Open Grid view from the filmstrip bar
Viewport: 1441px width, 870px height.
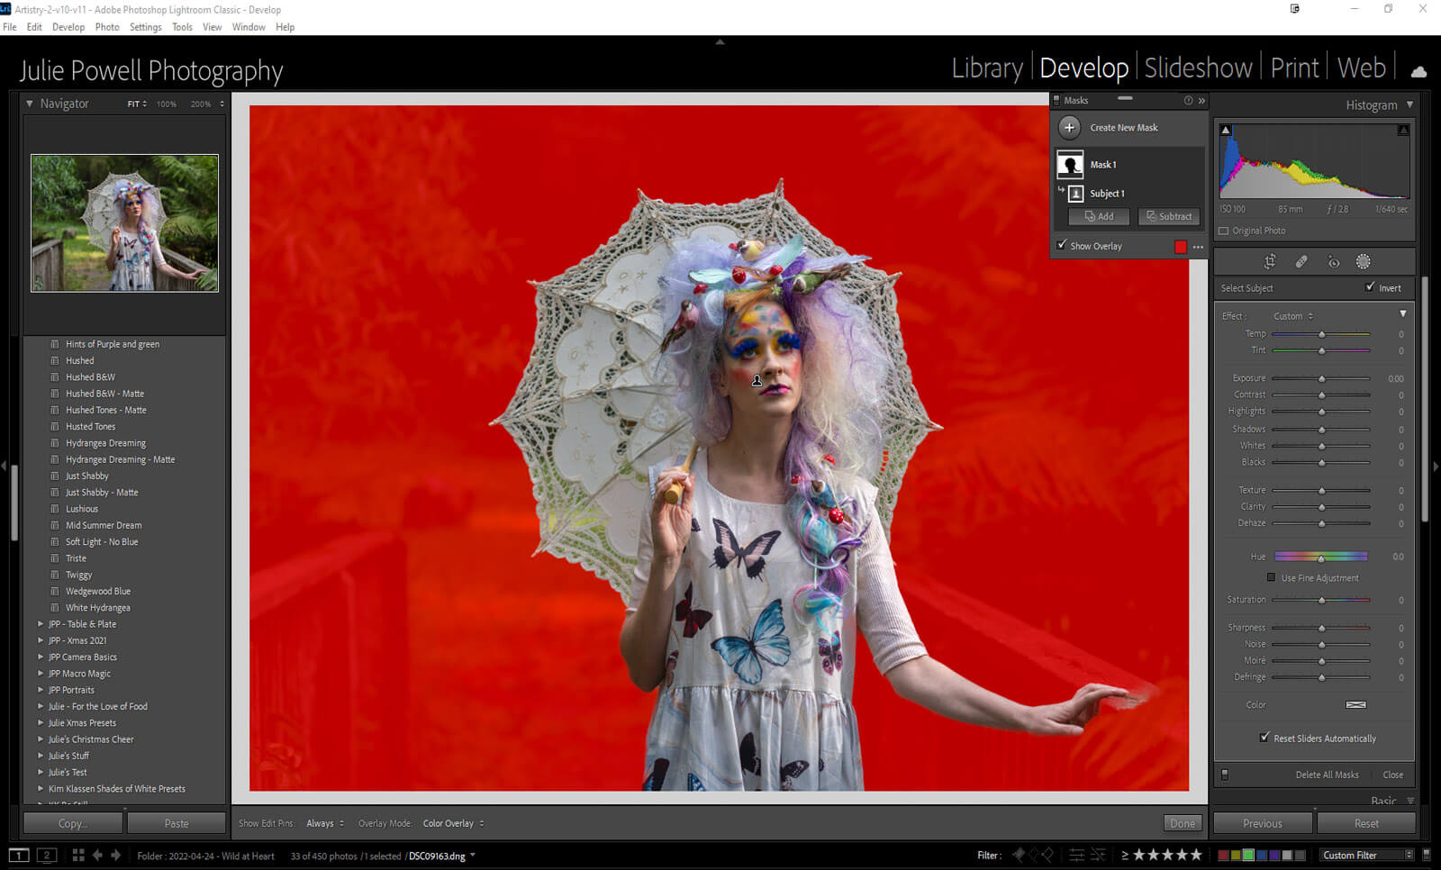pos(78,856)
